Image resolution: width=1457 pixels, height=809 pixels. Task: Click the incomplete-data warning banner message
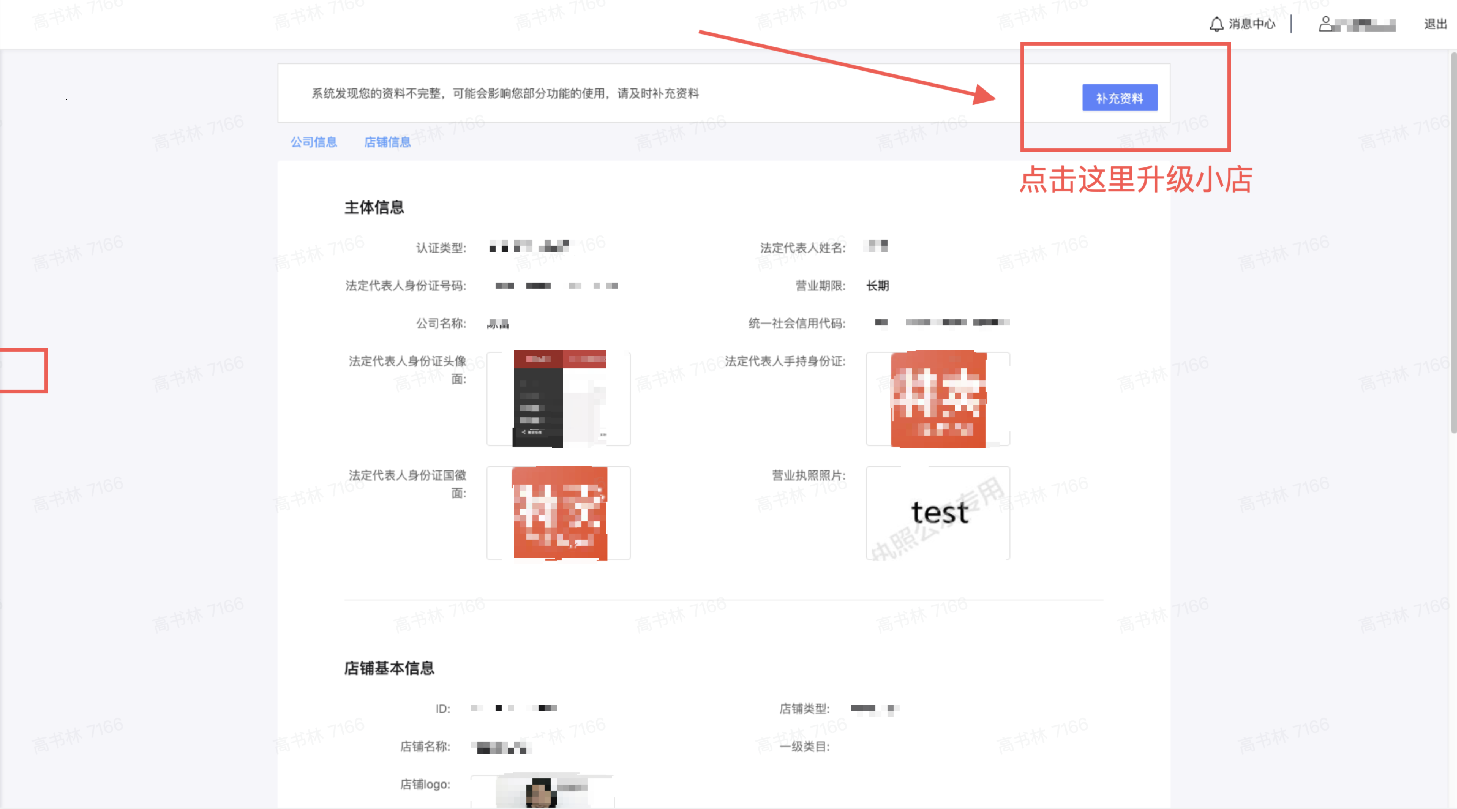(505, 94)
